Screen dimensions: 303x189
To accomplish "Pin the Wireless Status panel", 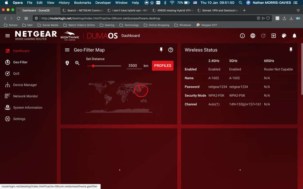I will (x=291, y=50).
